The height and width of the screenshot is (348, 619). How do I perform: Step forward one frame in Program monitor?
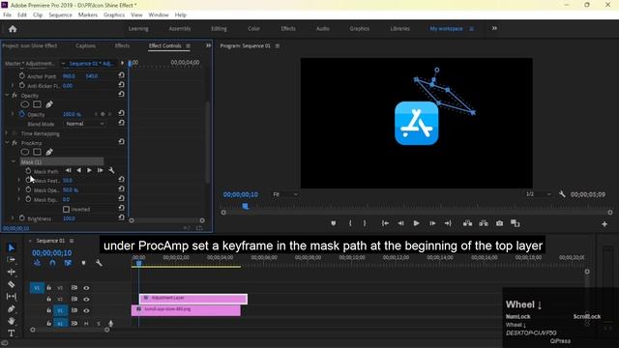432,223
